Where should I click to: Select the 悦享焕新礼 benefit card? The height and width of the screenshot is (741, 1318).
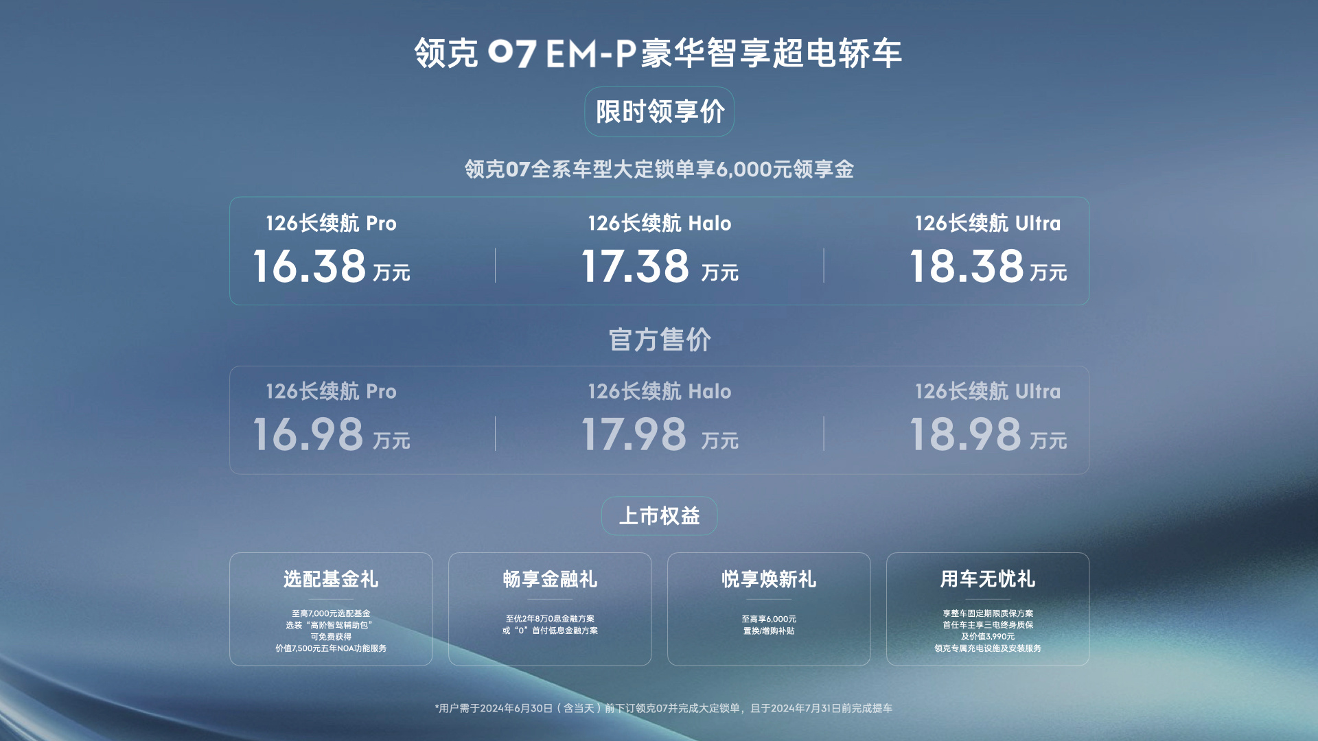(x=769, y=609)
